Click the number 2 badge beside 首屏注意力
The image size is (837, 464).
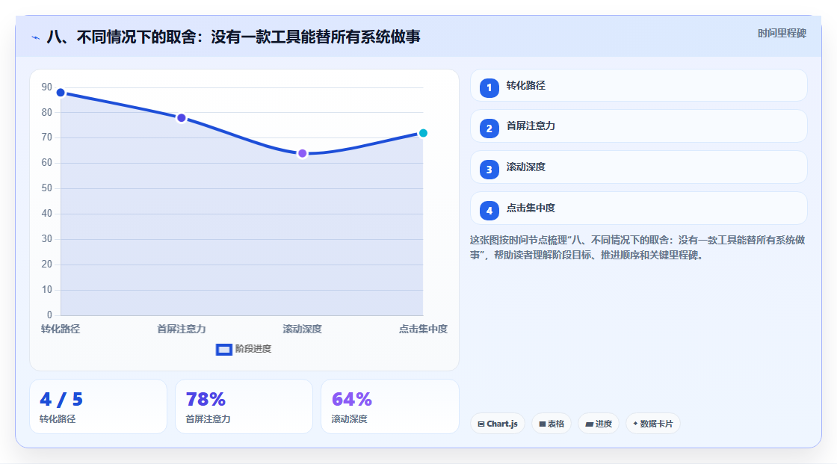(x=489, y=129)
